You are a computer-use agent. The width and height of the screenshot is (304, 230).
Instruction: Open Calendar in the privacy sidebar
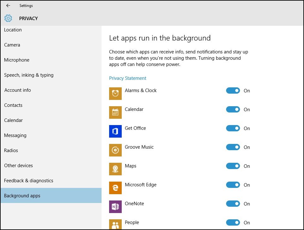51,120
